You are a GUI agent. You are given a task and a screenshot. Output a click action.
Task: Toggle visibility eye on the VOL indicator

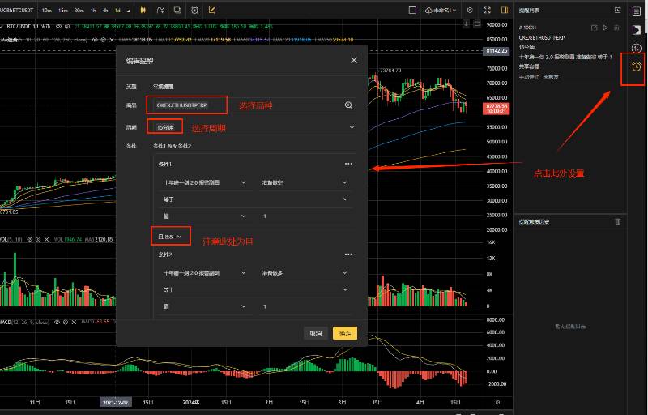coord(31,240)
